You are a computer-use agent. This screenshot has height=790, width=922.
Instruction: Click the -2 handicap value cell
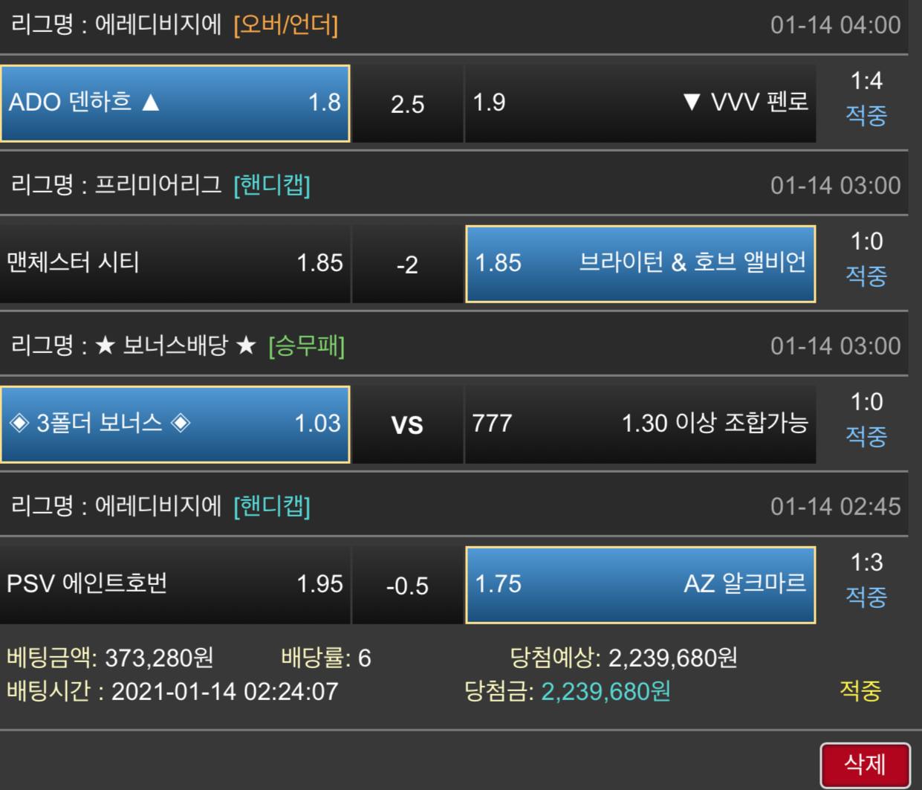pyautogui.click(x=407, y=265)
